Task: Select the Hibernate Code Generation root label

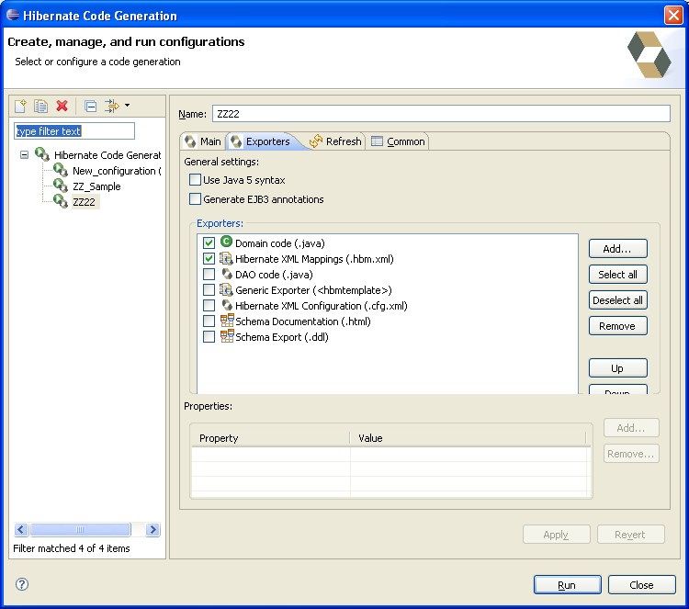Action: [107, 155]
